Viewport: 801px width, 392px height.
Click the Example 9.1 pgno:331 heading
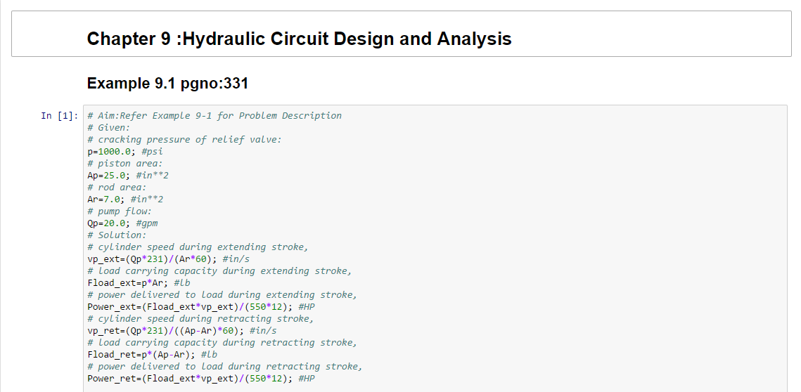[x=167, y=84]
